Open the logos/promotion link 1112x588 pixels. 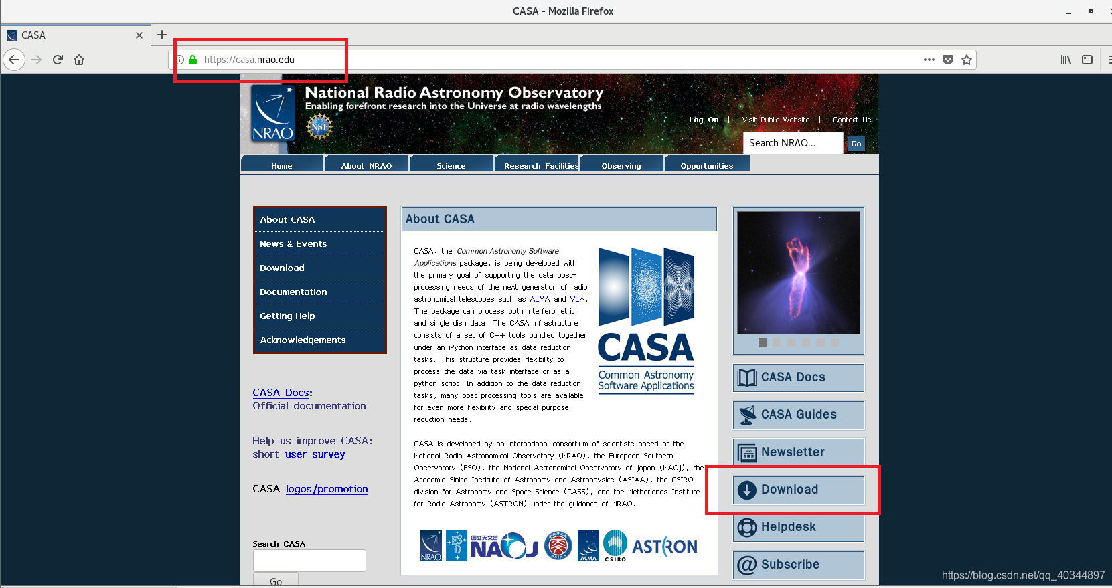[327, 489]
